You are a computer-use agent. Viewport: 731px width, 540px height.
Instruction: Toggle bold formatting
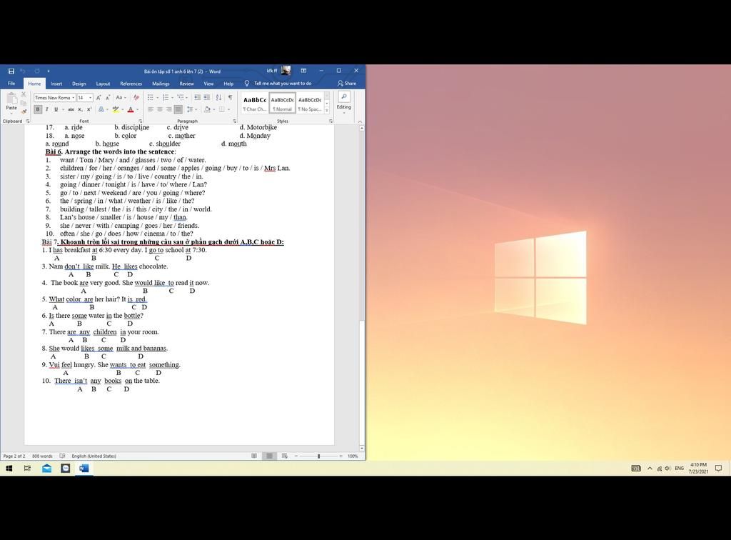pos(38,109)
